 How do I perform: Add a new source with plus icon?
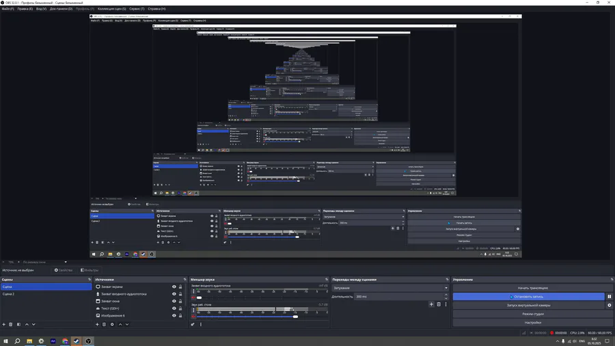pyautogui.click(x=97, y=324)
